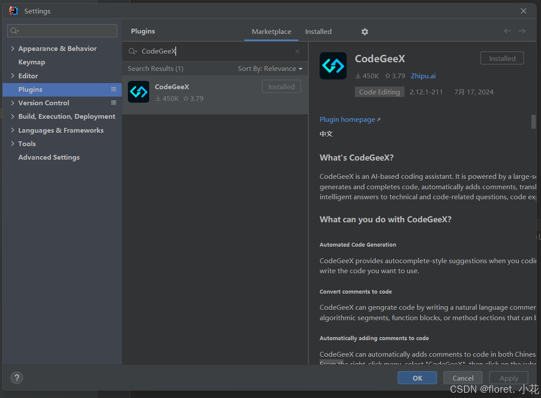Open the plugins gear settings icon

click(365, 32)
